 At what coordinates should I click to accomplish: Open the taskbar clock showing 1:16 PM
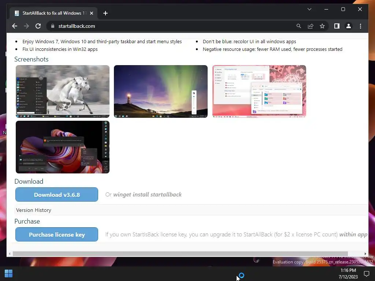pyautogui.click(x=348, y=274)
